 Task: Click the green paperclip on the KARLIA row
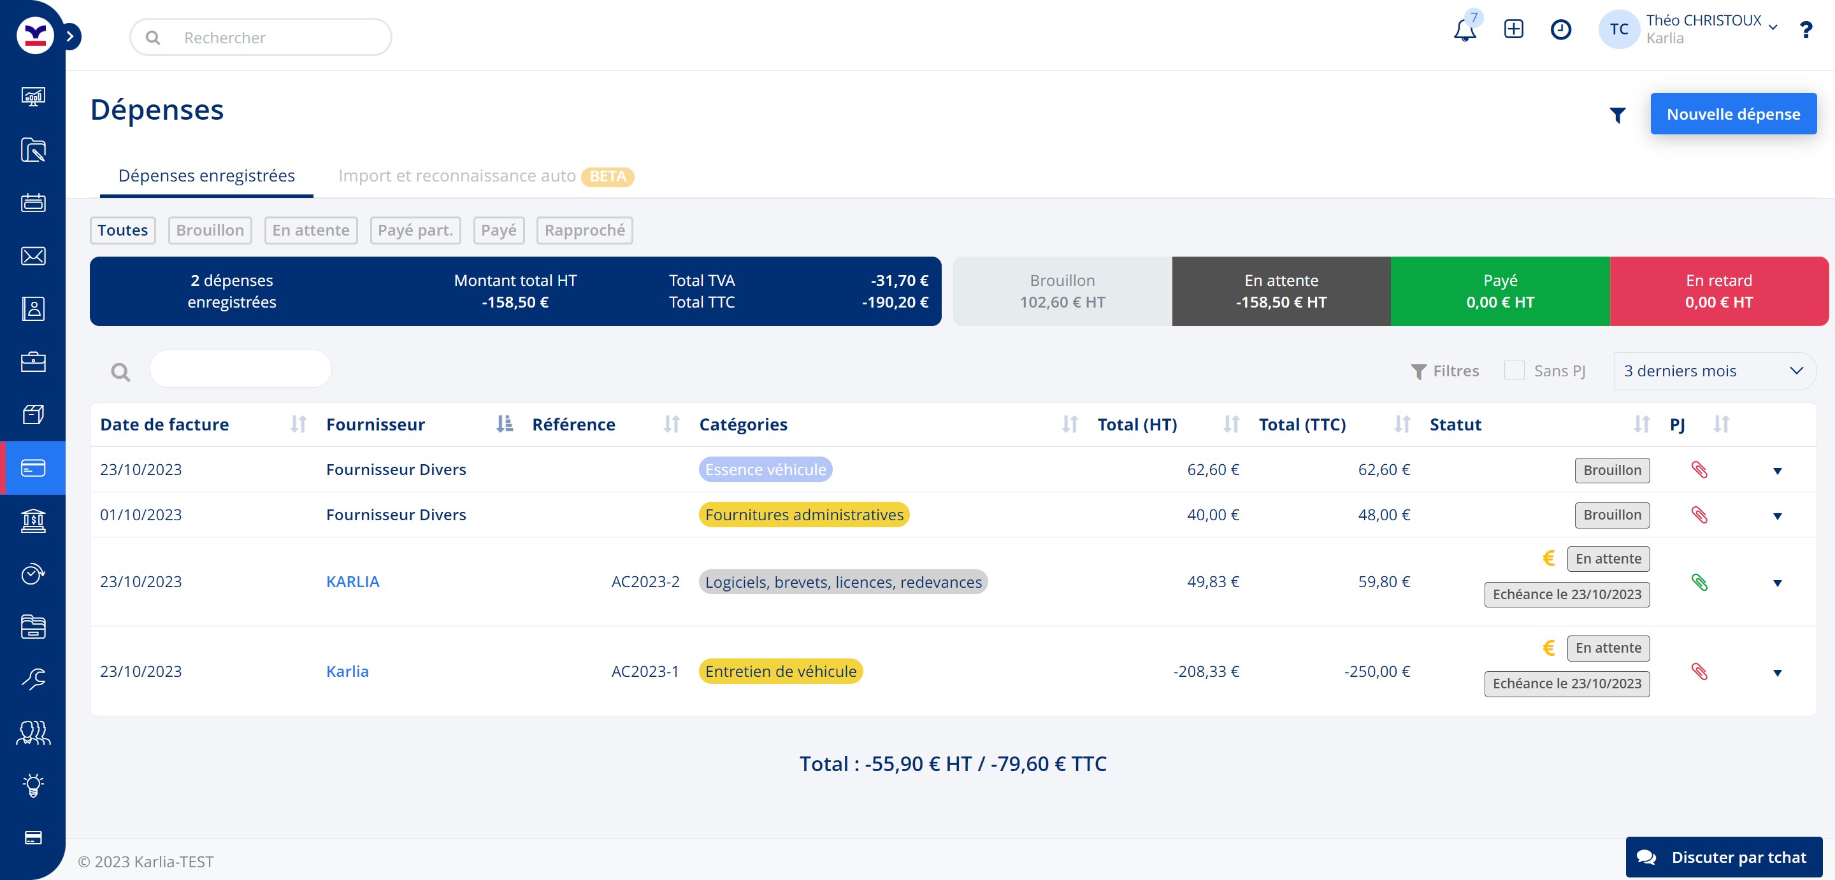point(1699,583)
